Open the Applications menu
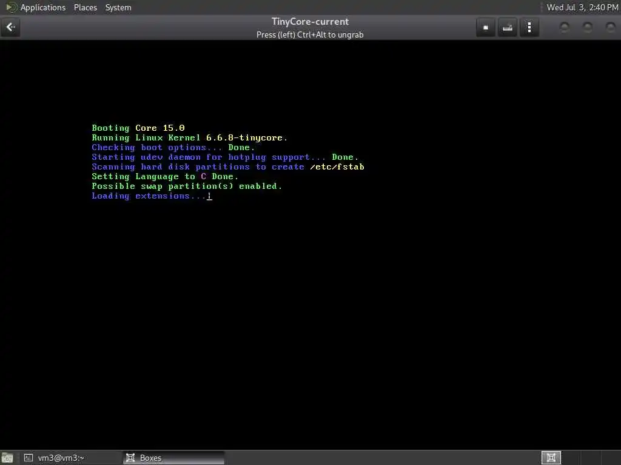 tap(43, 7)
